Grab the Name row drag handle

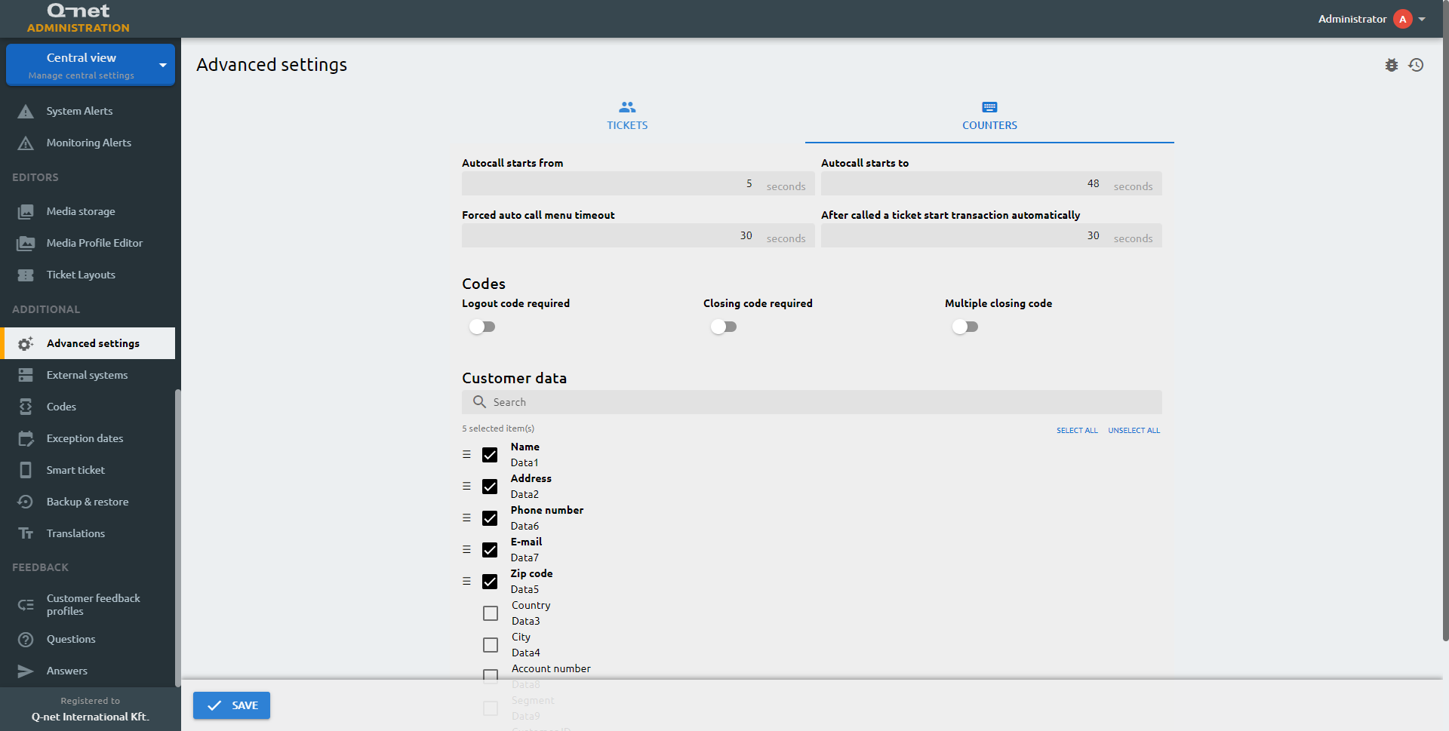click(466, 455)
